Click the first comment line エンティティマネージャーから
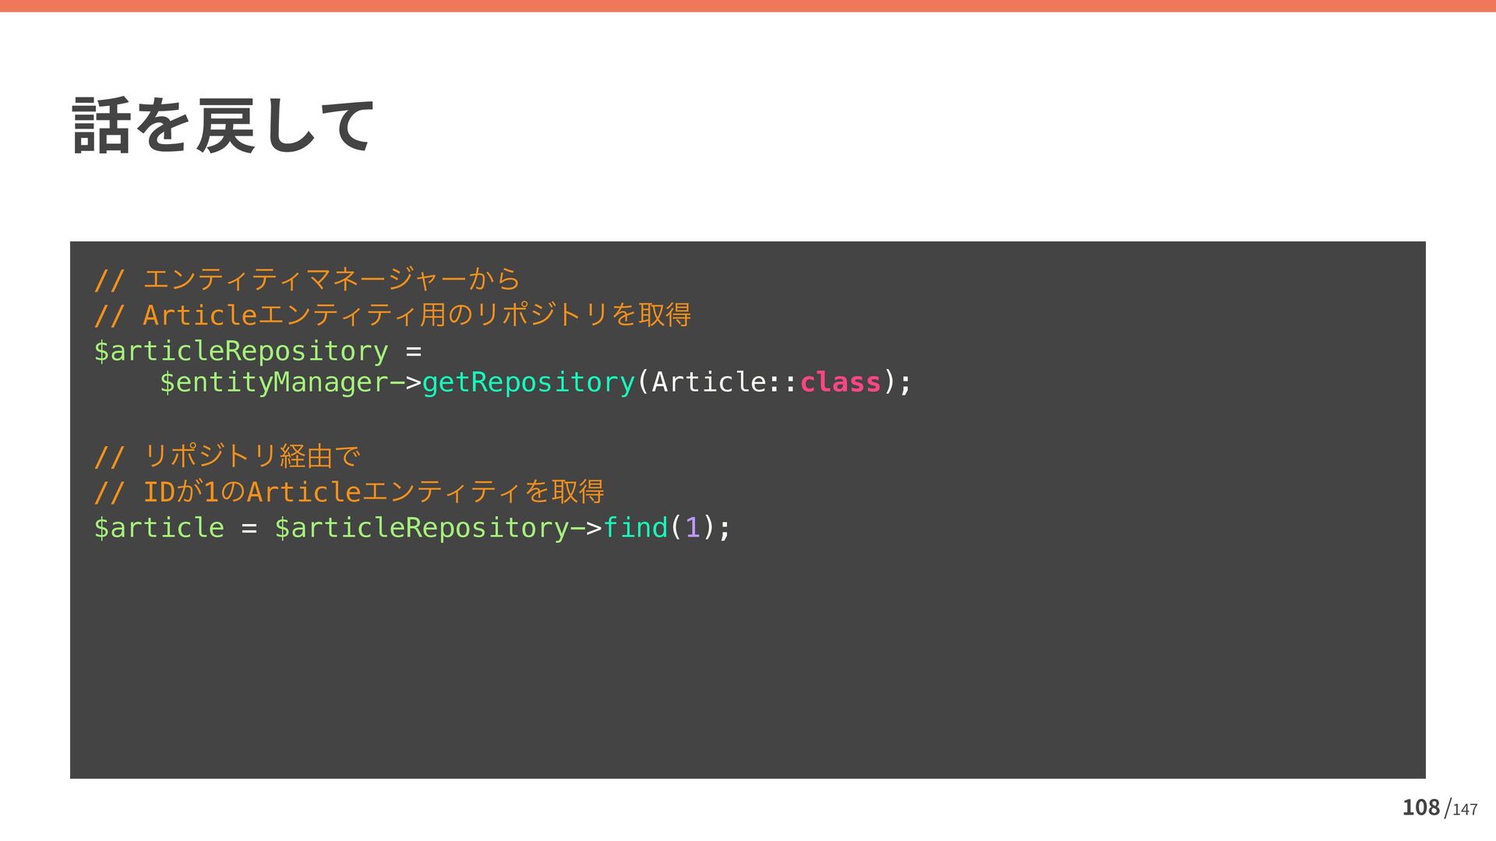1496x841 pixels. point(331,279)
